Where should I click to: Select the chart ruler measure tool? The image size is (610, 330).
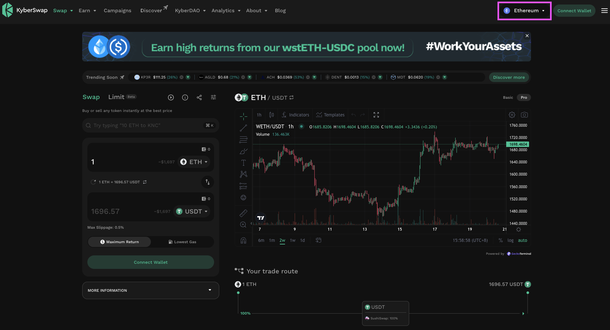click(x=243, y=213)
